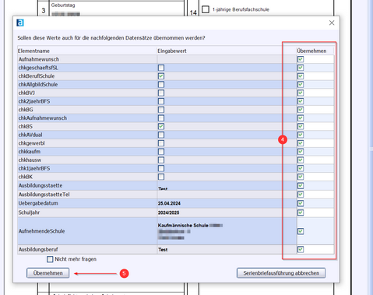Uncheck Übernehmen checkbox for AufnehmendeSchule row

pos(301,231)
